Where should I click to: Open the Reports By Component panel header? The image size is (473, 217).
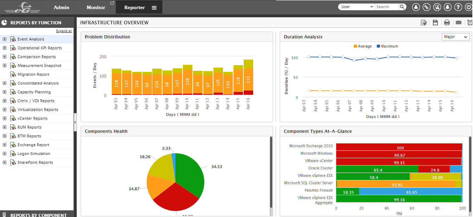(37, 214)
